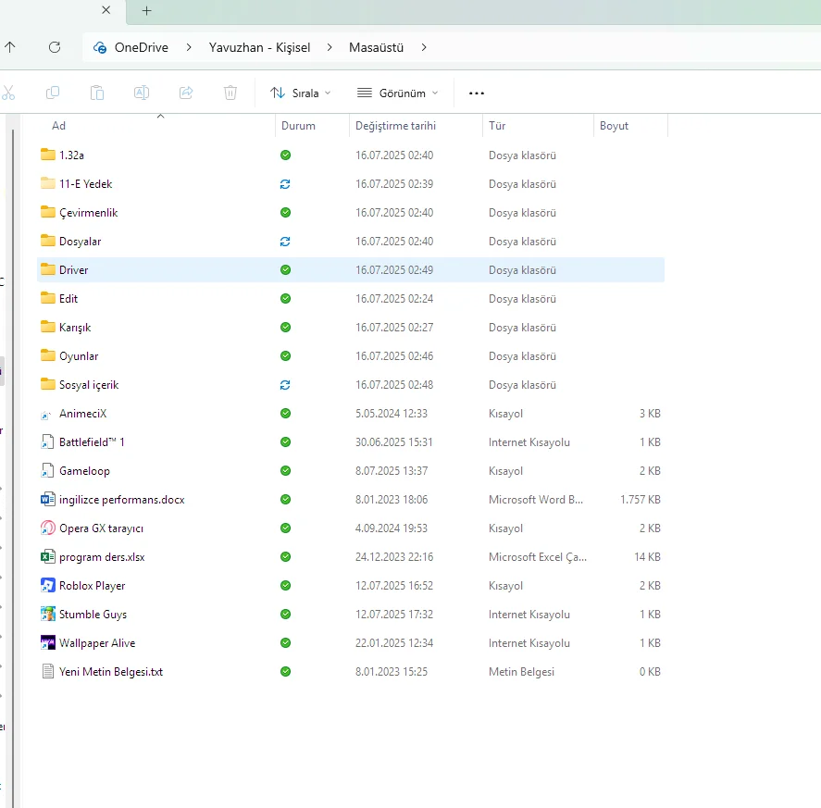Select the Roblox Player shortcut icon

point(49,586)
